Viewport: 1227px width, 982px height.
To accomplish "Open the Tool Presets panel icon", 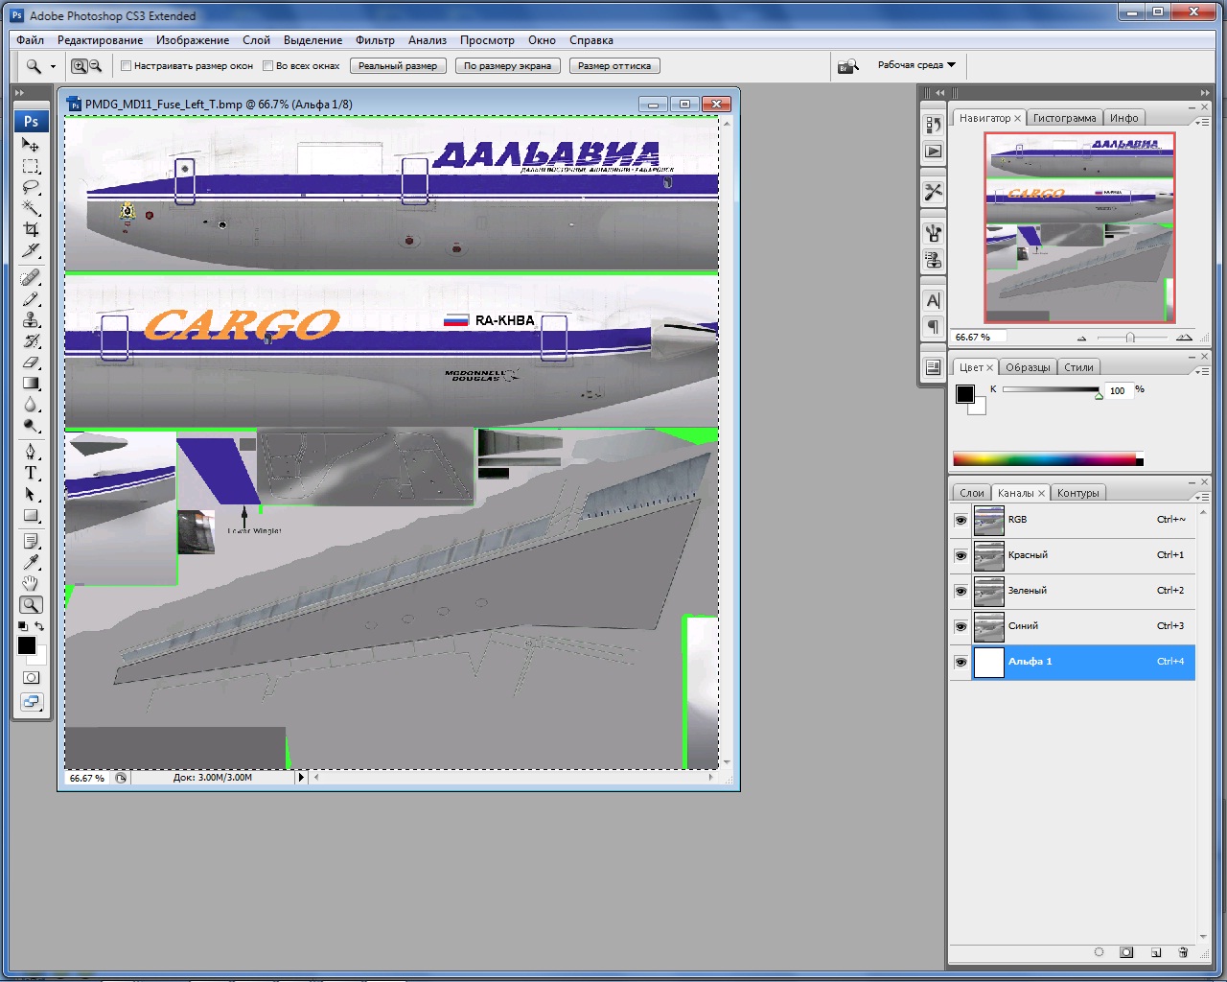I will 933,192.
